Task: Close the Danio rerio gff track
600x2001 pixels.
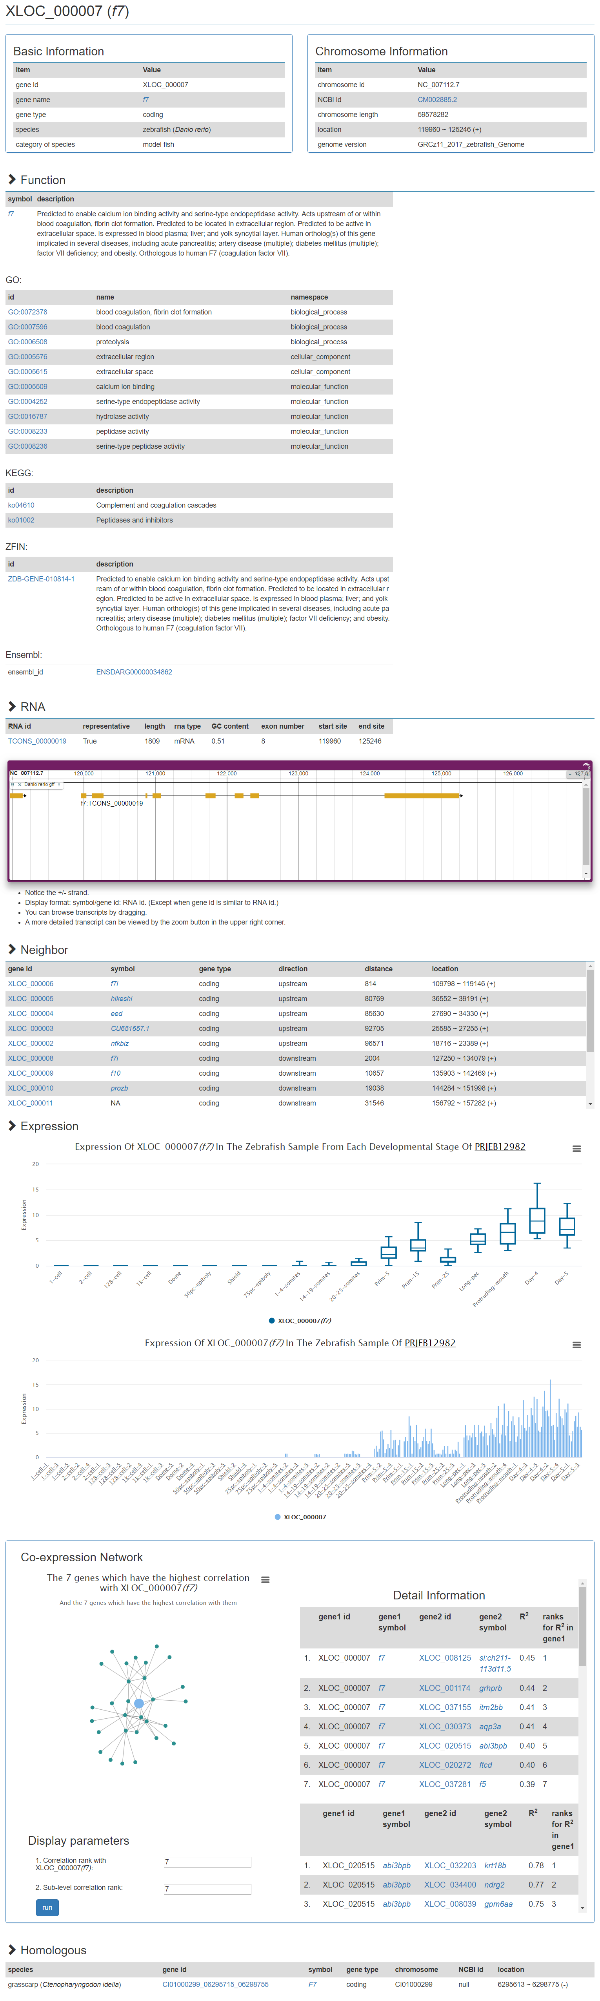Action: [x=19, y=784]
